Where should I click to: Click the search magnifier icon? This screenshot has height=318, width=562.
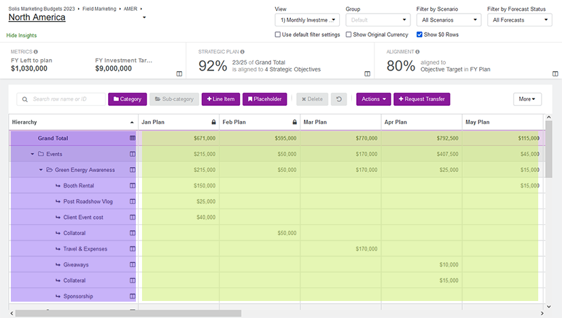(24, 99)
